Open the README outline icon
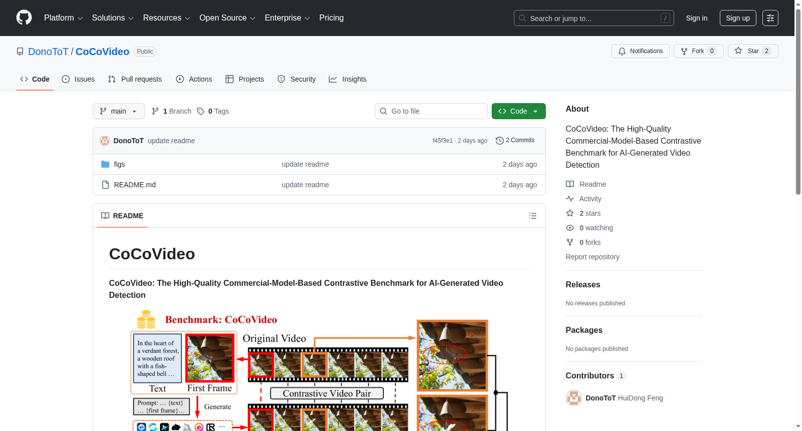Image resolution: width=802 pixels, height=431 pixels. tap(533, 216)
